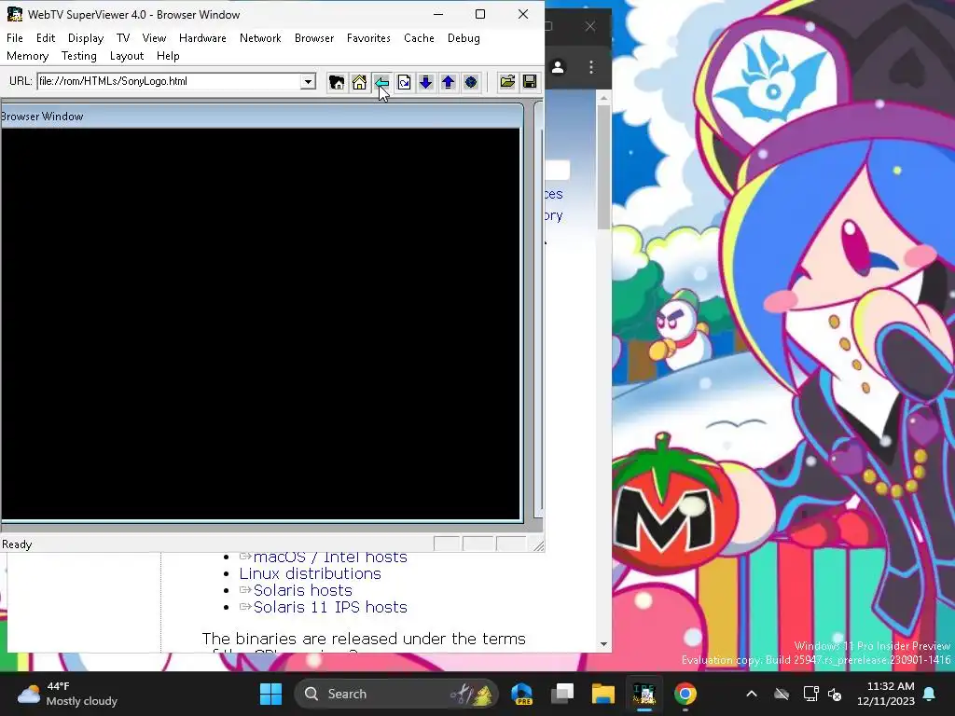Open the network status tray icon
Image resolution: width=955 pixels, height=716 pixels.
pyautogui.click(x=810, y=694)
